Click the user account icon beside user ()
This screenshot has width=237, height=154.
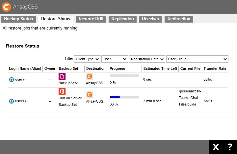pos(12,79)
